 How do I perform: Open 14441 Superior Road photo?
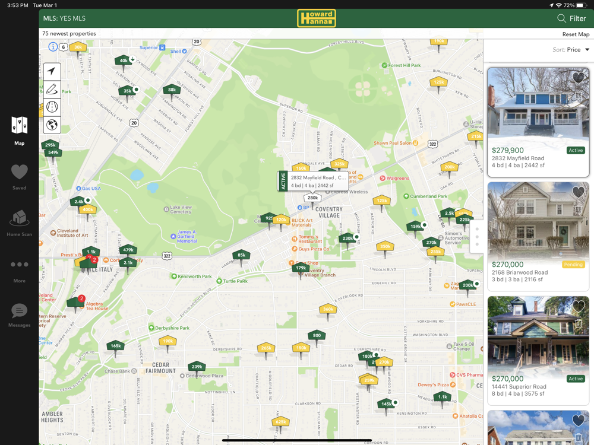pos(538,335)
